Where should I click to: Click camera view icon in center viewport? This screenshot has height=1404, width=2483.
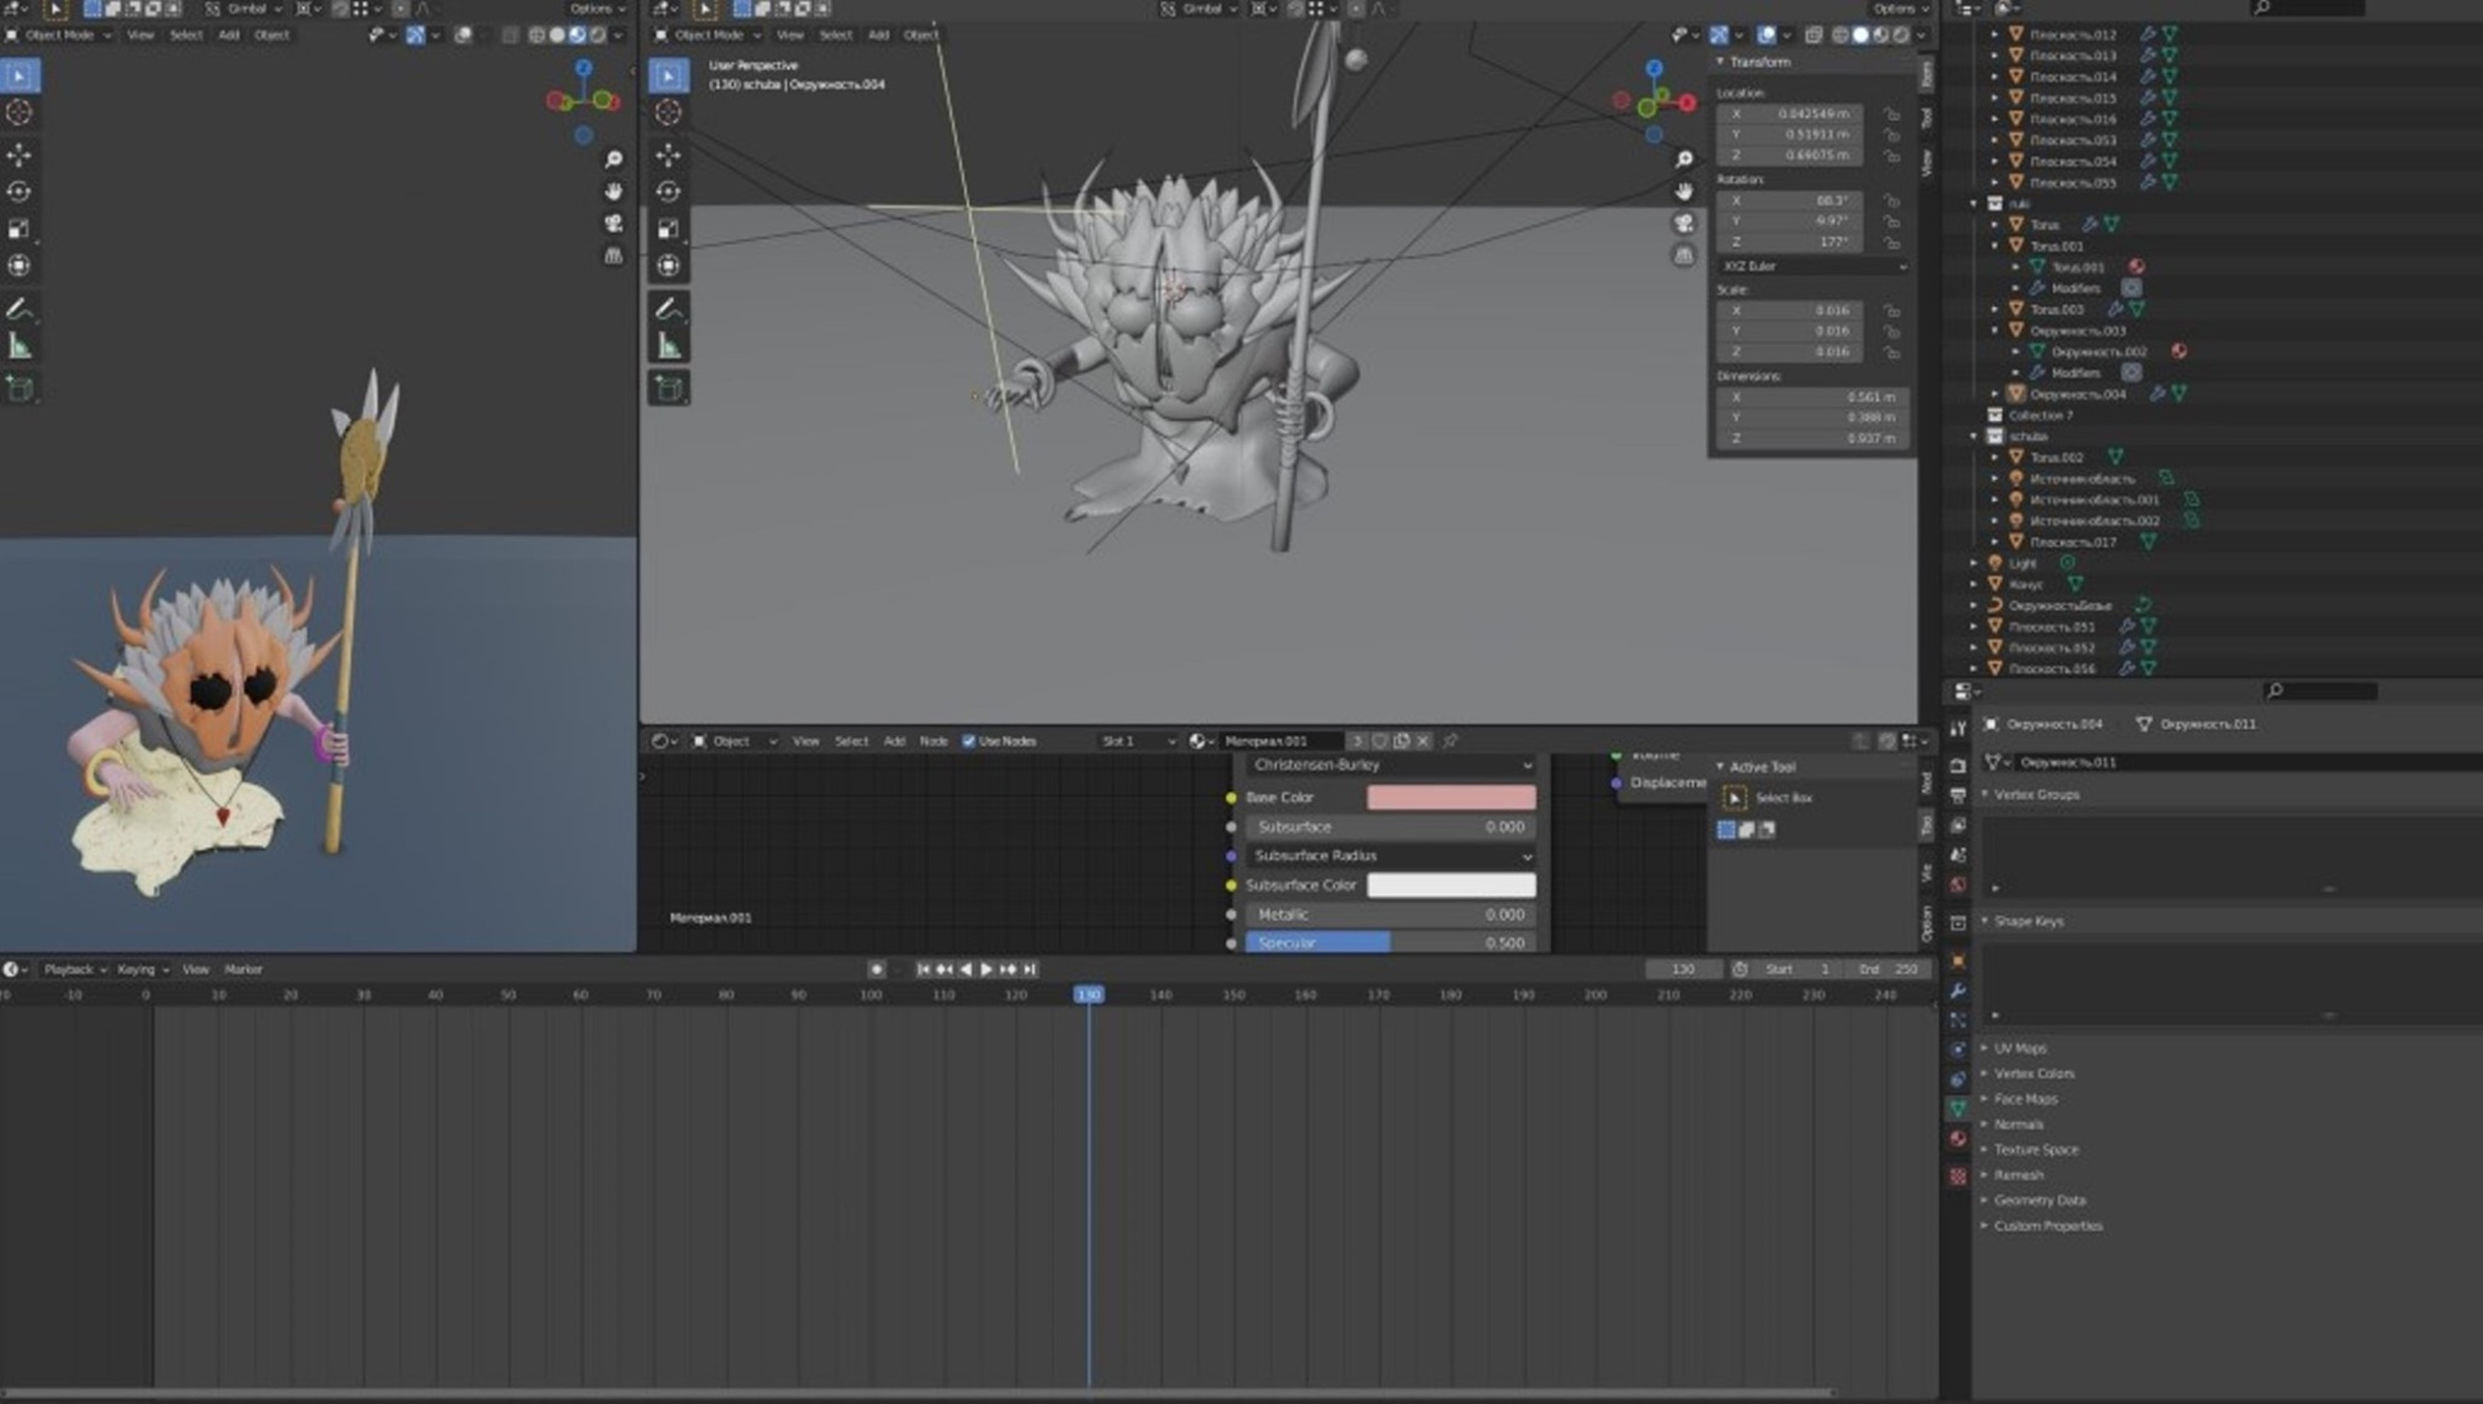click(x=1684, y=224)
